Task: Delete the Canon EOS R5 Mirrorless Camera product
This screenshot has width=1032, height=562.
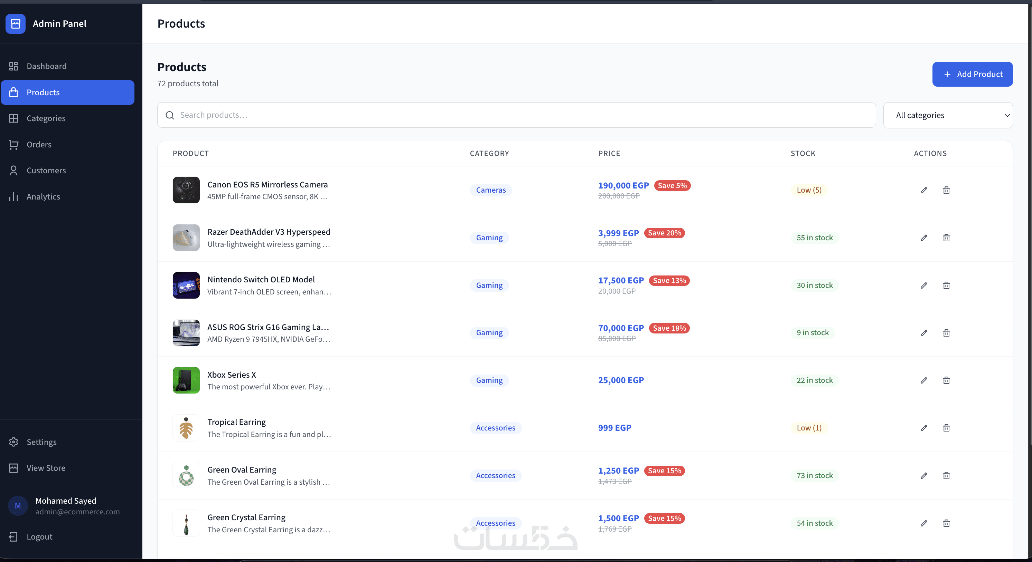Action: point(946,190)
